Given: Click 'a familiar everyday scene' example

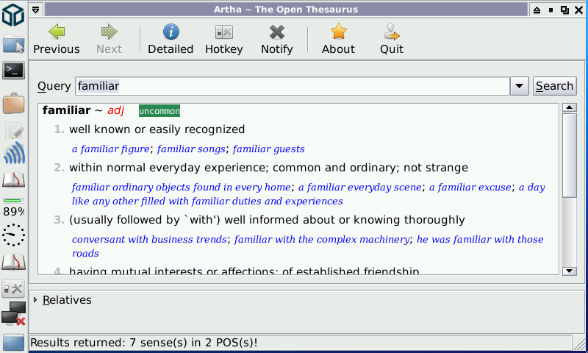Looking at the screenshot, I should [360, 188].
